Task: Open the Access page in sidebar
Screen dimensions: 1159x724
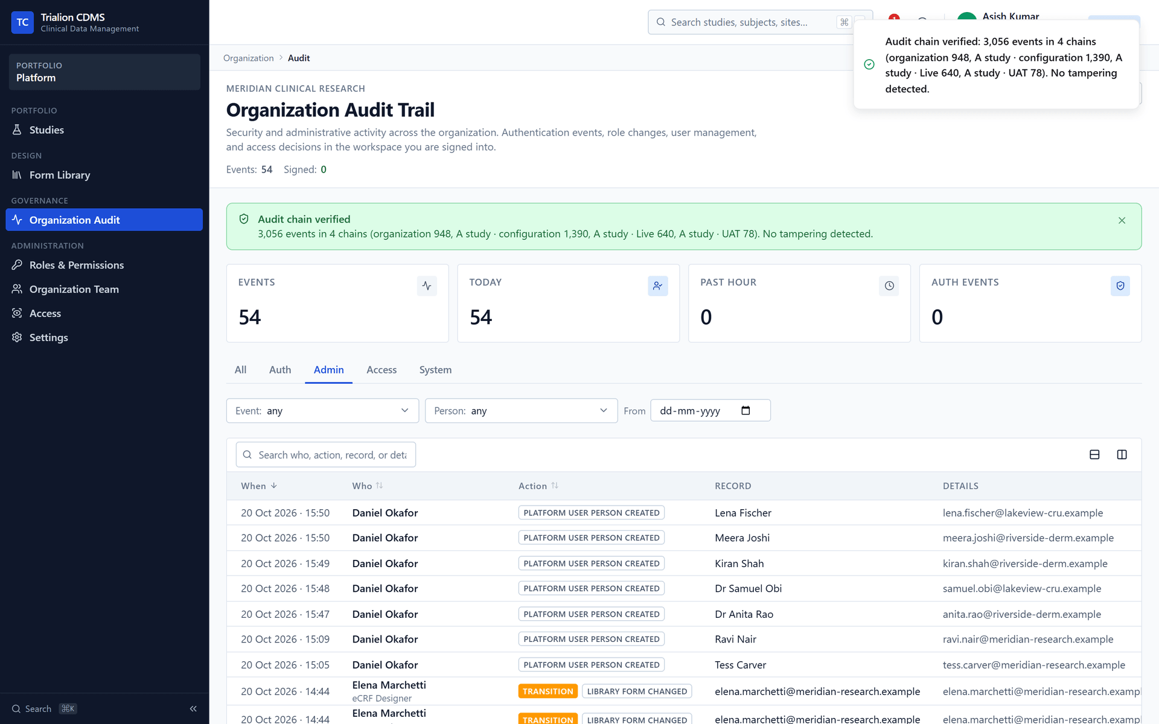Action: point(104,313)
